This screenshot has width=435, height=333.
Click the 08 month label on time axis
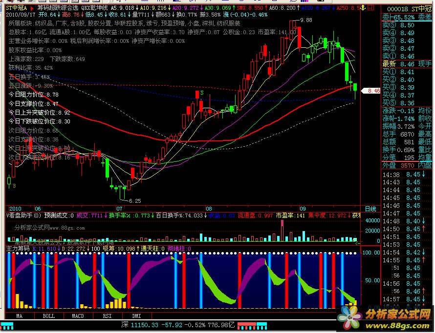click(x=209, y=209)
